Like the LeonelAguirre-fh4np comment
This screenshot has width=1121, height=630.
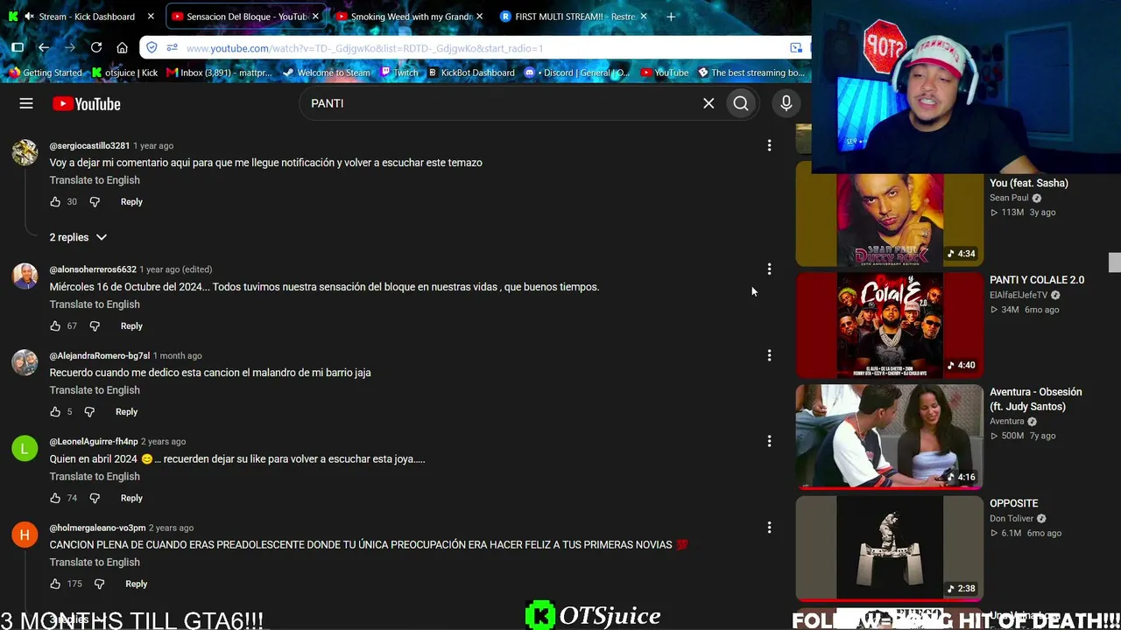click(x=55, y=498)
